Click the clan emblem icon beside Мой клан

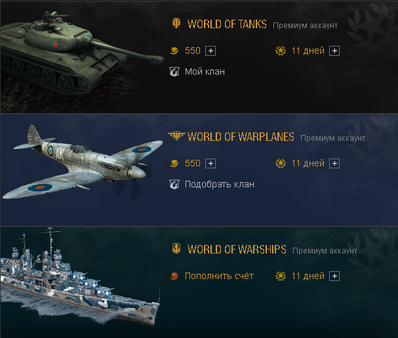(x=174, y=71)
